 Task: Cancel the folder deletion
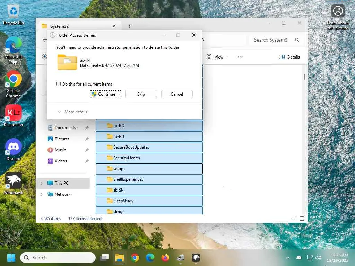177,94
